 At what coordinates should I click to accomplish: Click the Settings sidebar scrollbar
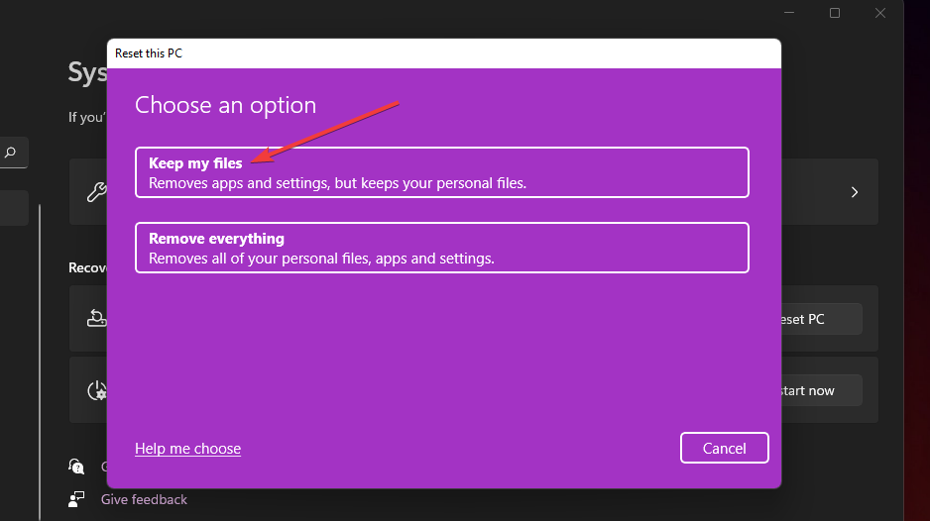[40, 362]
